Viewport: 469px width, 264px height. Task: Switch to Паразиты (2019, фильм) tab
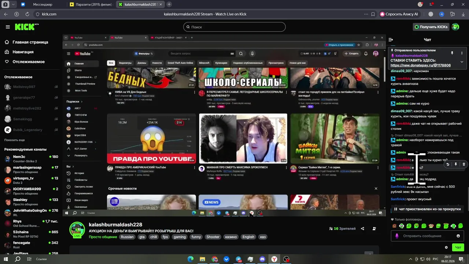pyautogui.click(x=92, y=4)
